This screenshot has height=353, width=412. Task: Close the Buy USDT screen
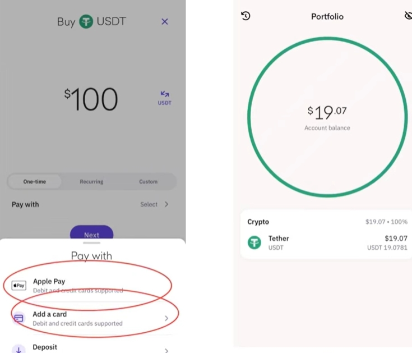point(165,21)
